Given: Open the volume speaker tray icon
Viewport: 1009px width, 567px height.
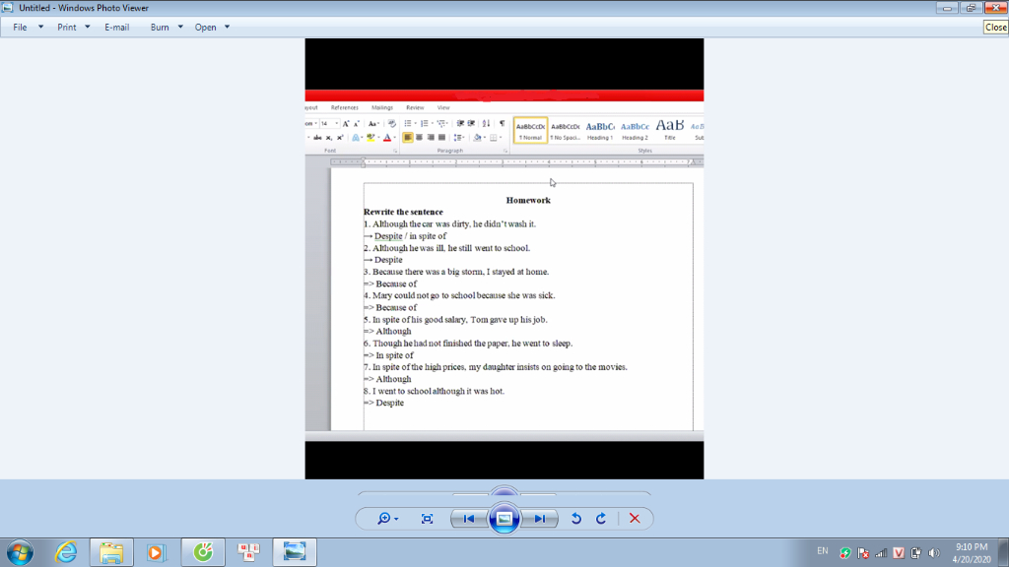Looking at the screenshot, I should tap(934, 553).
